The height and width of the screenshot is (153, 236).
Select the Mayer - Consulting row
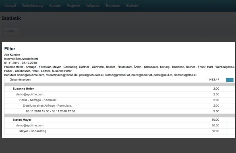tap(120, 131)
